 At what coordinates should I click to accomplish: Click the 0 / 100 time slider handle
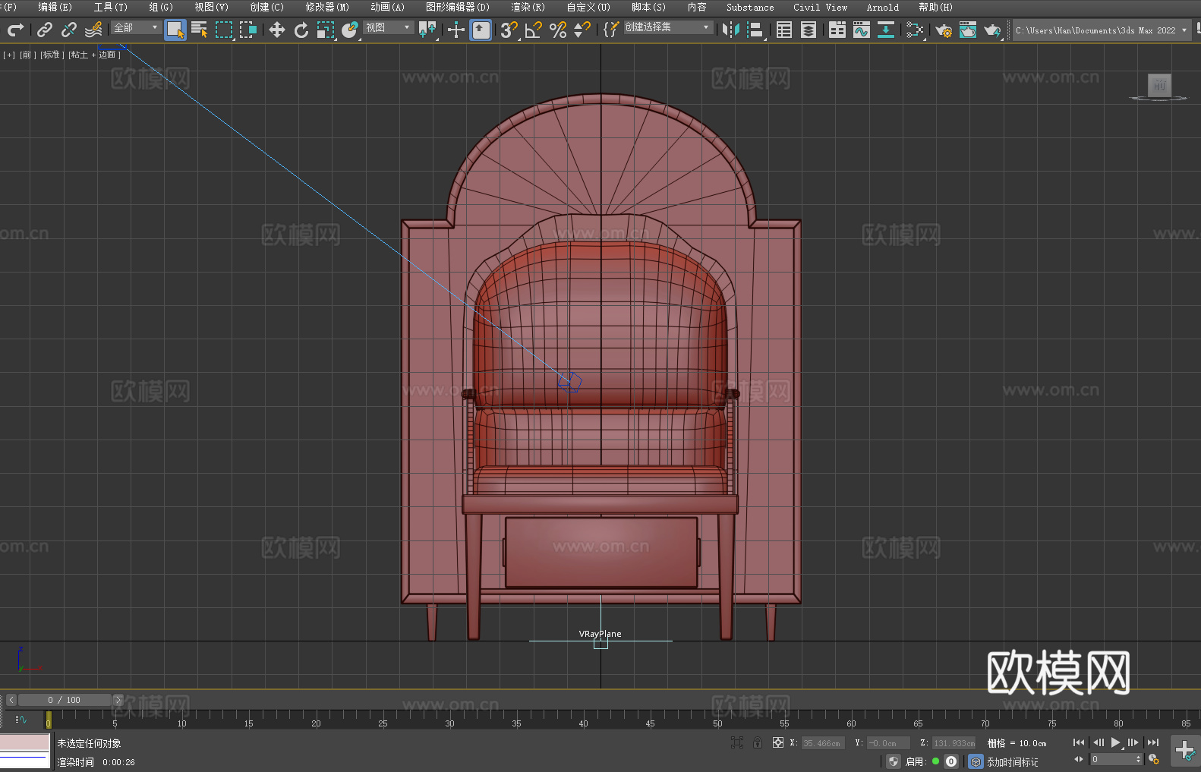(65, 700)
